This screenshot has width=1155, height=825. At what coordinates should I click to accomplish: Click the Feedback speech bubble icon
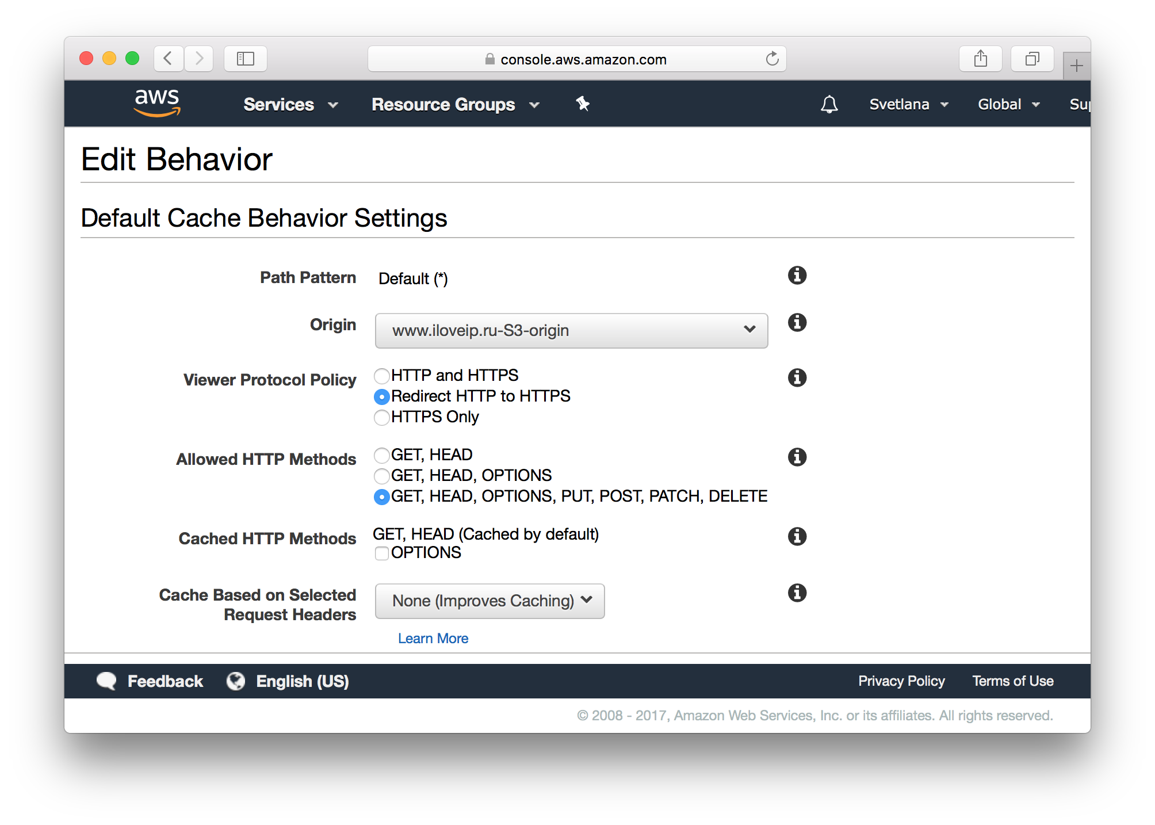pos(107,681)
